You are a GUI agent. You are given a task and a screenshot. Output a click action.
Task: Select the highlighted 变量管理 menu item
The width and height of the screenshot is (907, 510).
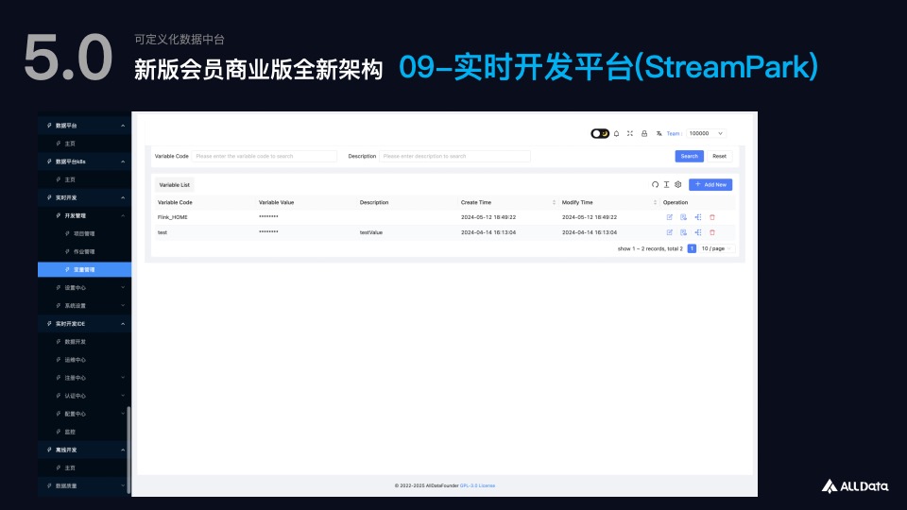click(84, 269)
